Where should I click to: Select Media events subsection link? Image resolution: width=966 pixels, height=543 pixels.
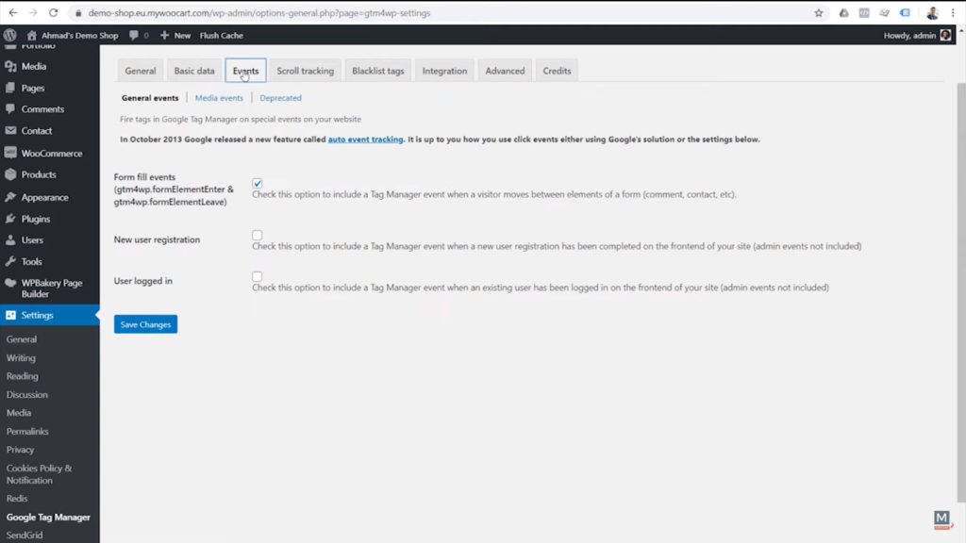click(x=219, y=97)
